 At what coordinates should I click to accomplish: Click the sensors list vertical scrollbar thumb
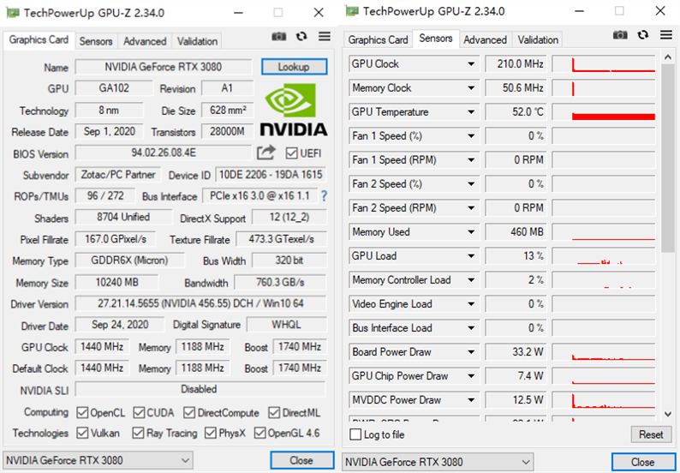667,159
